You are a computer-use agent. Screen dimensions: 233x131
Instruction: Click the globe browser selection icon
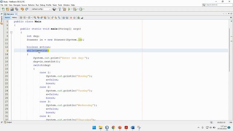(x=54, y=9)
